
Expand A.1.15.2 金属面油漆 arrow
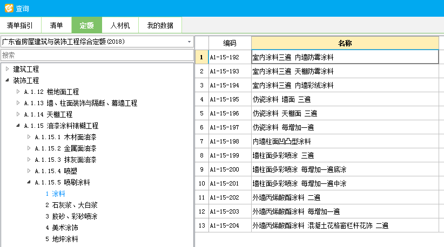point(29,148)
